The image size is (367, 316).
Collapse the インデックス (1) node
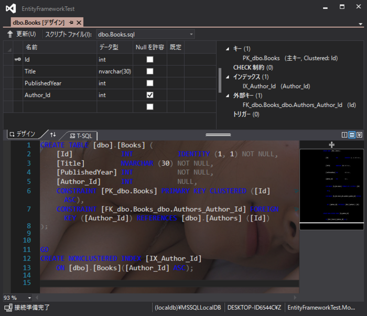pyautogui.click(x=228, y=77)
